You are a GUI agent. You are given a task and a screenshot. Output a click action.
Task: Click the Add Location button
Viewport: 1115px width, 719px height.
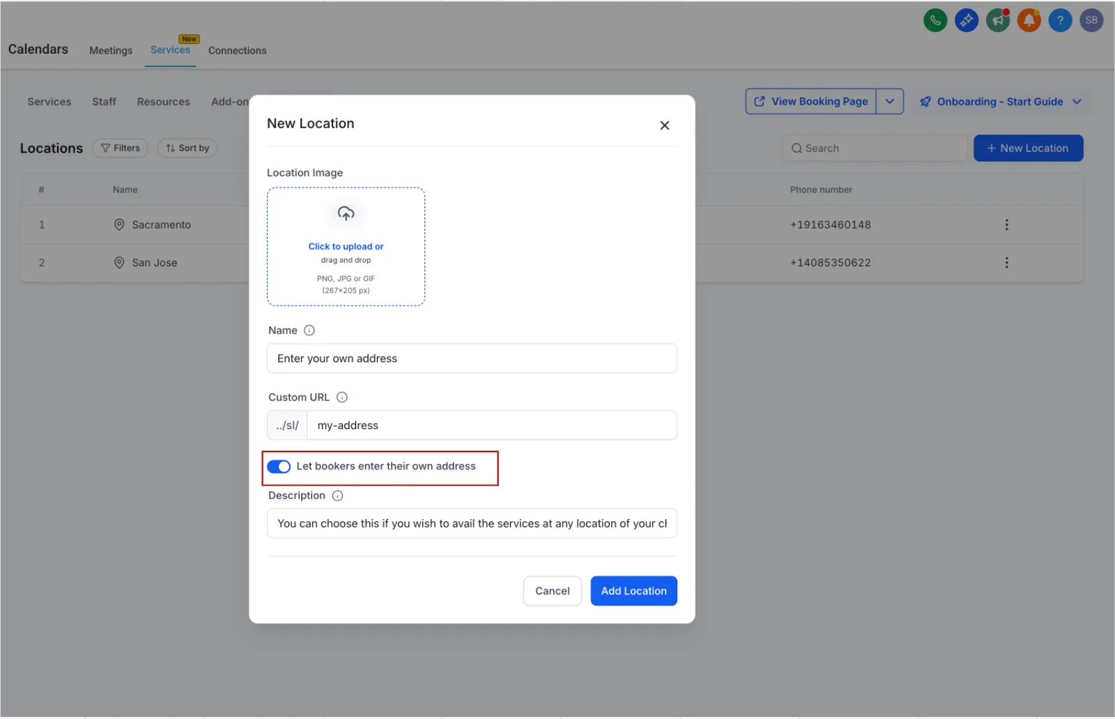pos(633,591)
